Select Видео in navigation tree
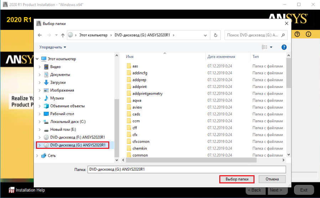The image size is (320, 198). click(x=55, y=67)
